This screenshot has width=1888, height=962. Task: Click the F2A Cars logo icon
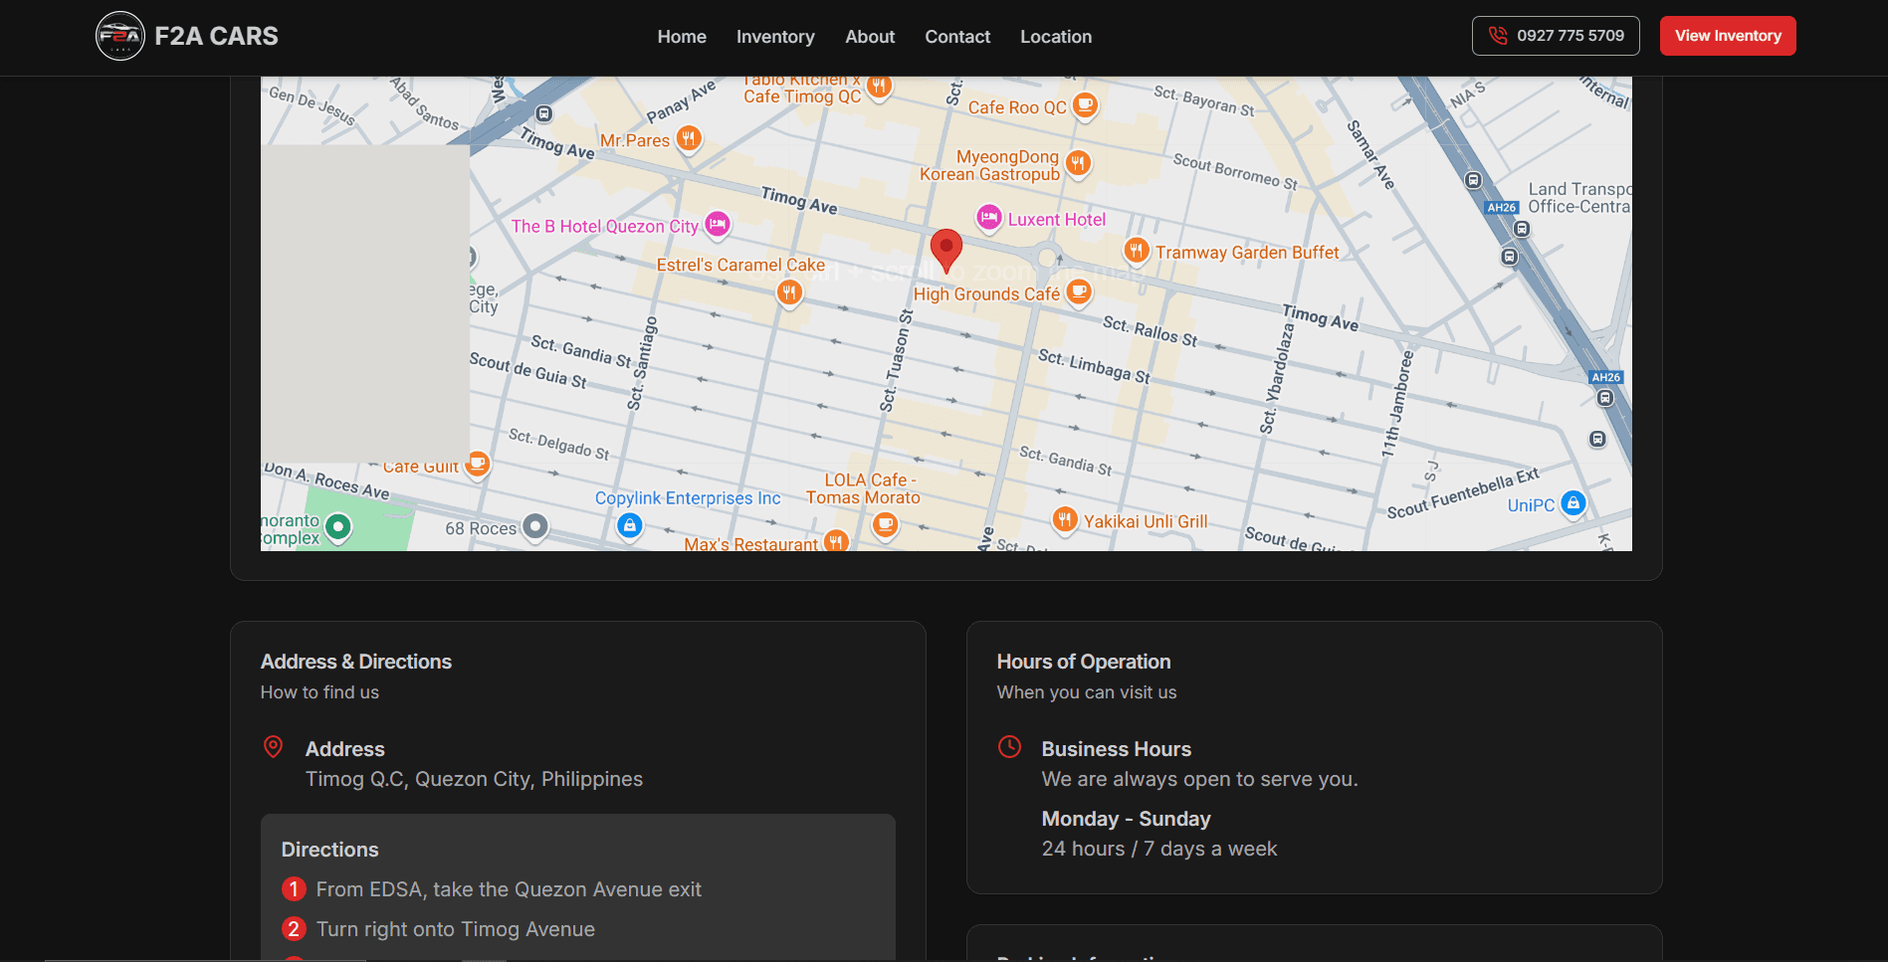120,36
